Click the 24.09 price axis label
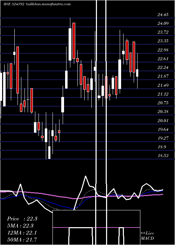Image resolution: width=175 pixels, height=245 pixels. [163, 23]
